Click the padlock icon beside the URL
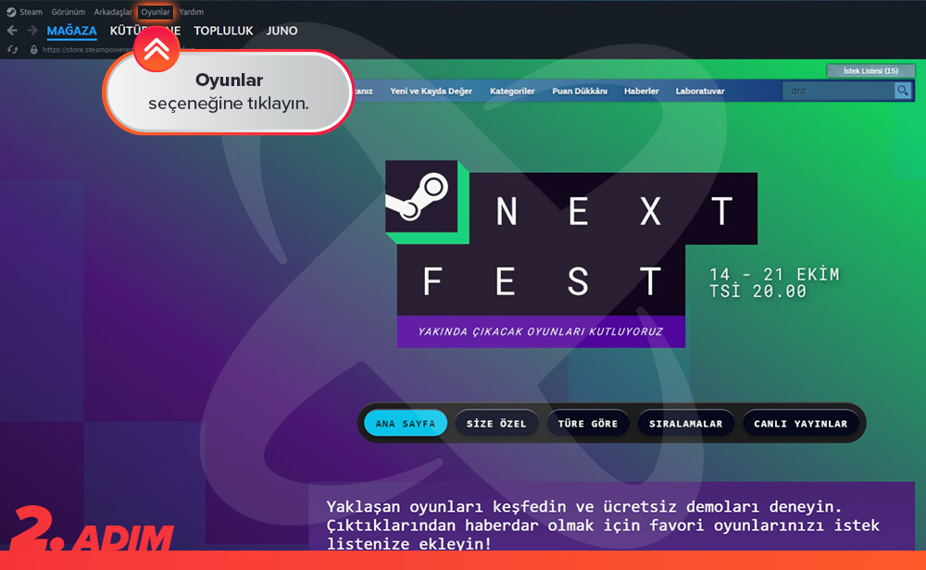The width and height of the screenshot is (926, 570). [x=33, y=50]
